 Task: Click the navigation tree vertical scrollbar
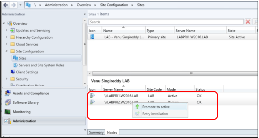coord(85,44)
